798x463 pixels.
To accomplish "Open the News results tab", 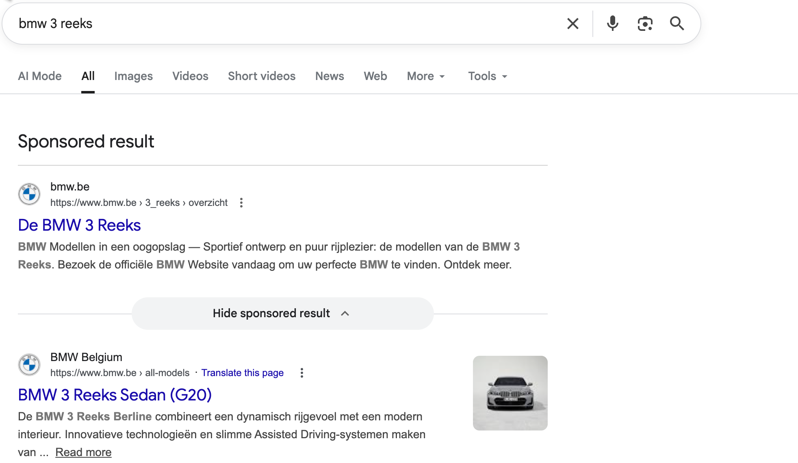I will tap(330, 76).
